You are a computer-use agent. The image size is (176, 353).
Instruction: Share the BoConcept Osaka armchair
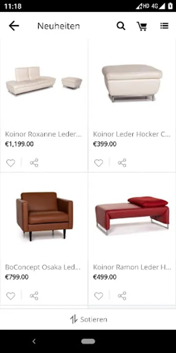(x=34, y=296)
